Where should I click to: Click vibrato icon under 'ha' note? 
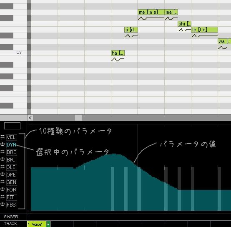click(118, 59)
